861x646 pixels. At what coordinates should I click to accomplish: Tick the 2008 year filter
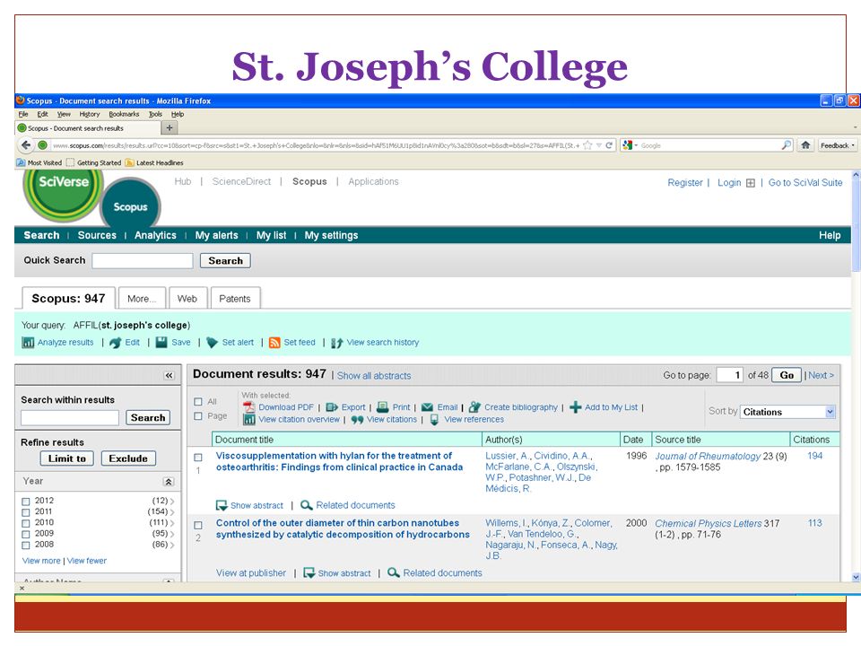click(x=26, y=546)
